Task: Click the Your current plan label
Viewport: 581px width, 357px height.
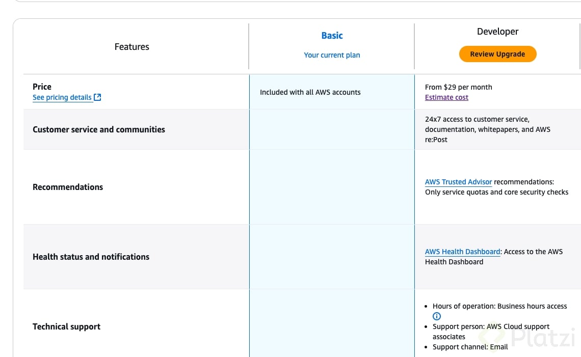Action: click(x=332, y=55)
